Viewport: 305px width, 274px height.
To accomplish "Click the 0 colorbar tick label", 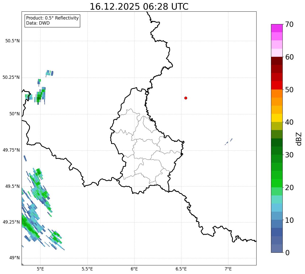I will coord(287,253).
